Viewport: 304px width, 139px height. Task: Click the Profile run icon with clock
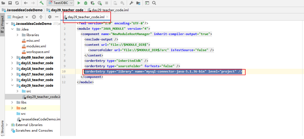pos(100,3)
